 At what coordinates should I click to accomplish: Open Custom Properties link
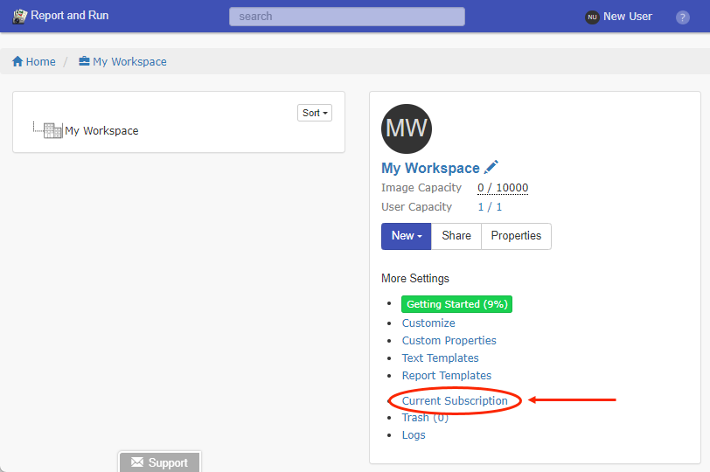click(x=449, y=340)
